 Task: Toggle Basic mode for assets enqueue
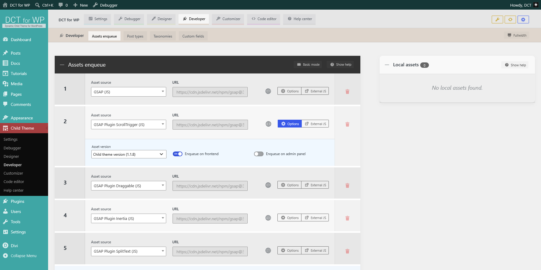[x=308, y=64]
